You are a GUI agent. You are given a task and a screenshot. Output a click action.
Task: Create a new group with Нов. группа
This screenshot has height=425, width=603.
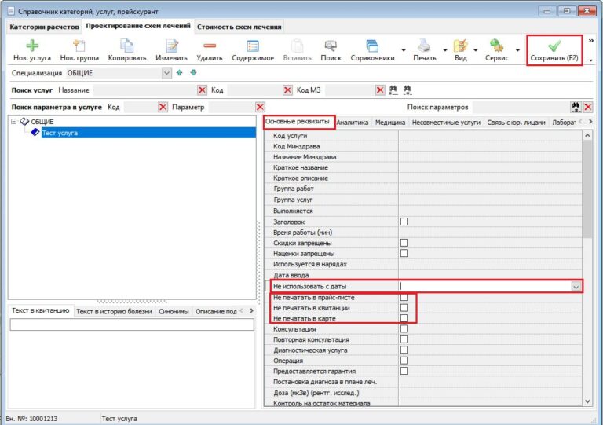[x=79, y=50]
